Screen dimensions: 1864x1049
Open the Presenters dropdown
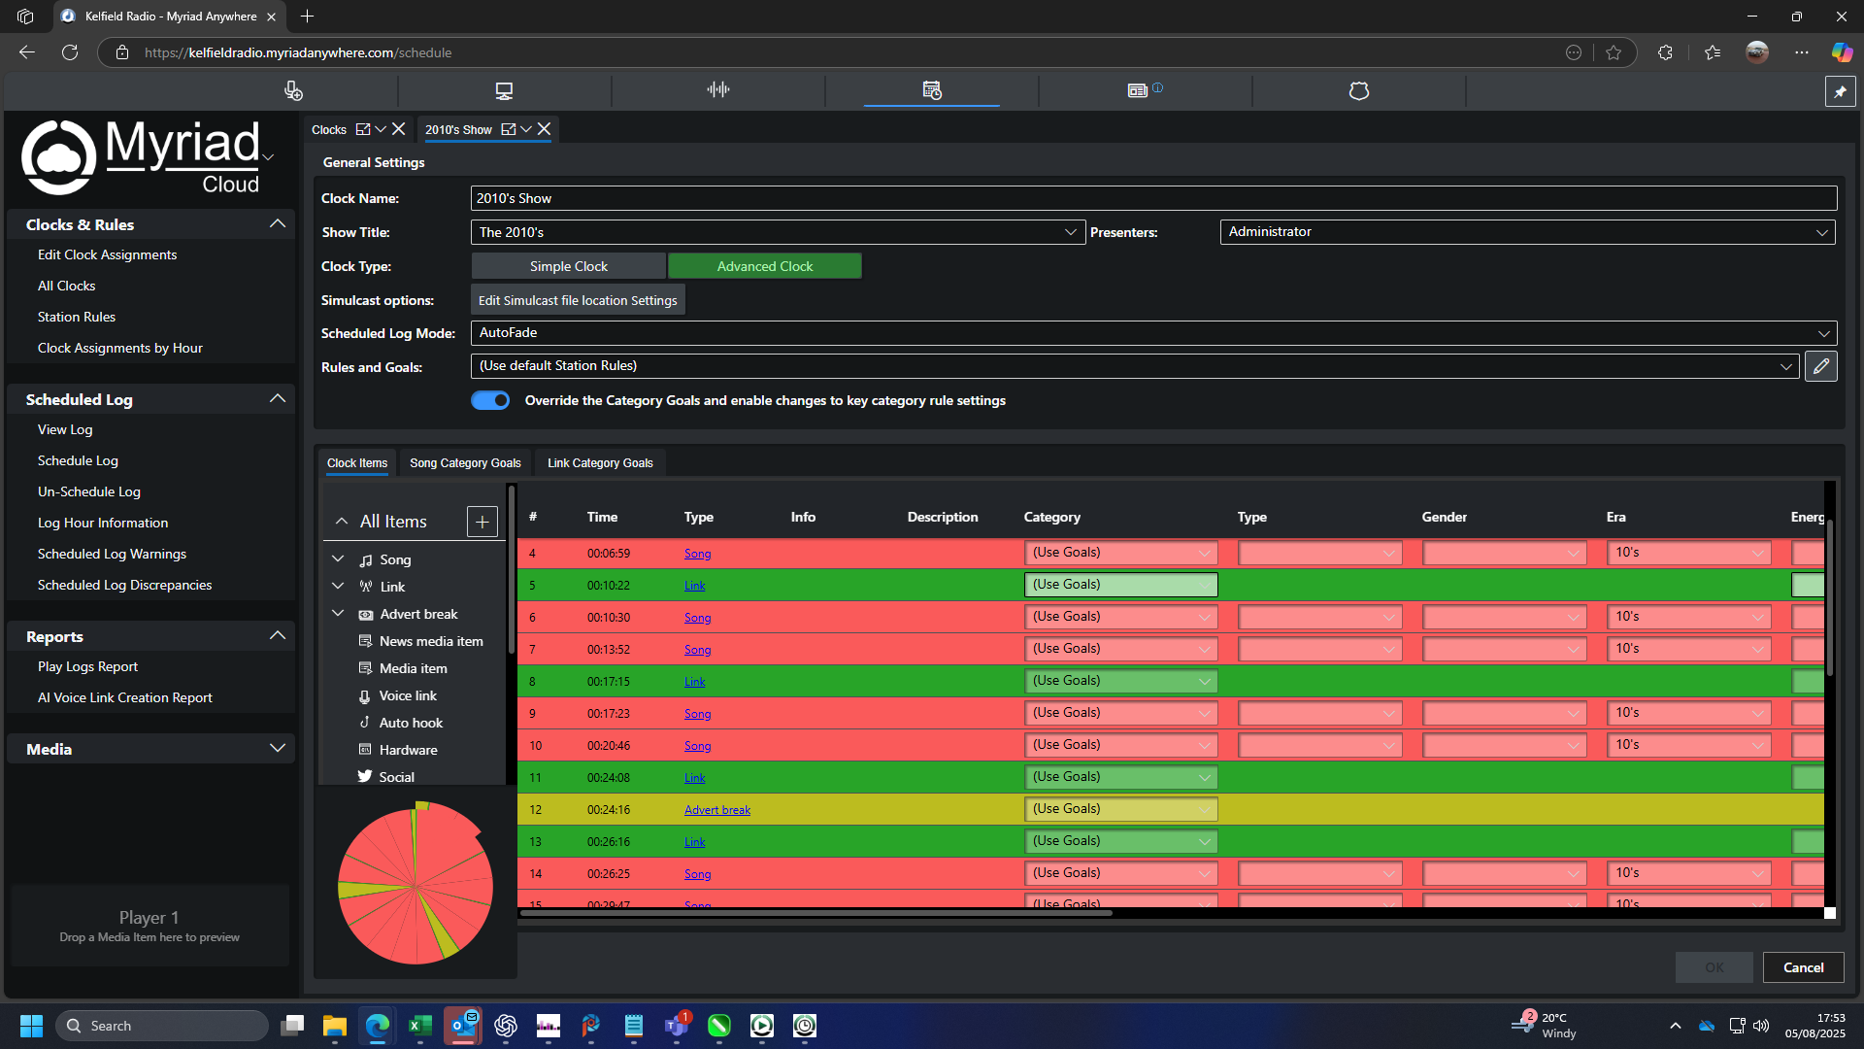[1823, 232]
